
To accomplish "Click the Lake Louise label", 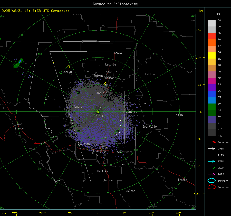I will (20, 126).
